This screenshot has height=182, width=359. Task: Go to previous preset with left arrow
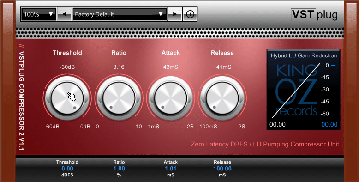tap(64, 14)
